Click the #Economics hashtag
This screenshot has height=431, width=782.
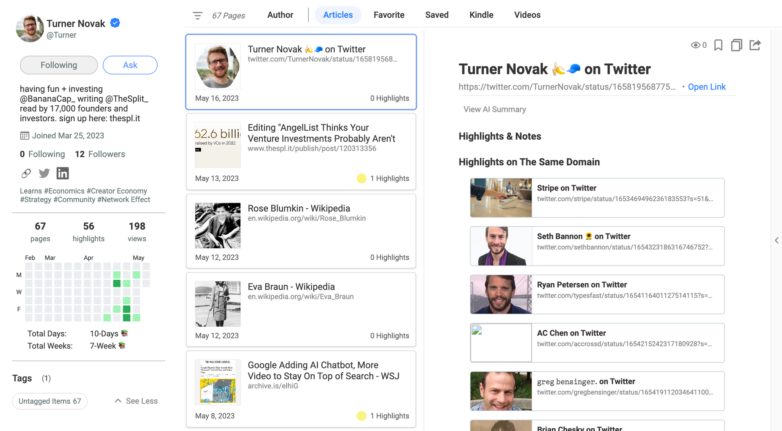pyautogui.click(x=64, y=191)
